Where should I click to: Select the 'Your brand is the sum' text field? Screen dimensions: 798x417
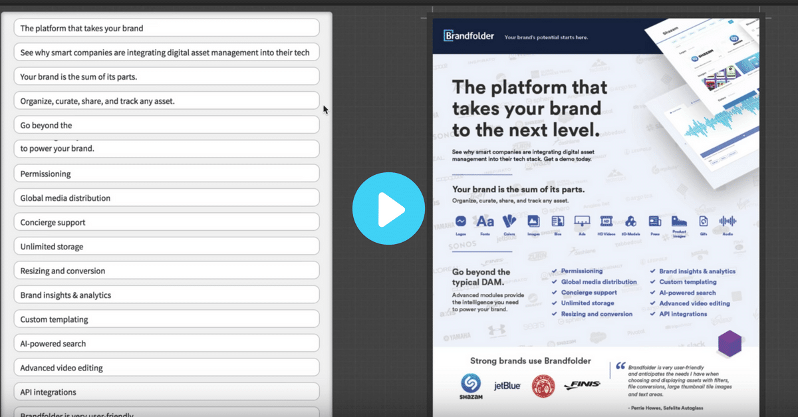pos(166,76)
